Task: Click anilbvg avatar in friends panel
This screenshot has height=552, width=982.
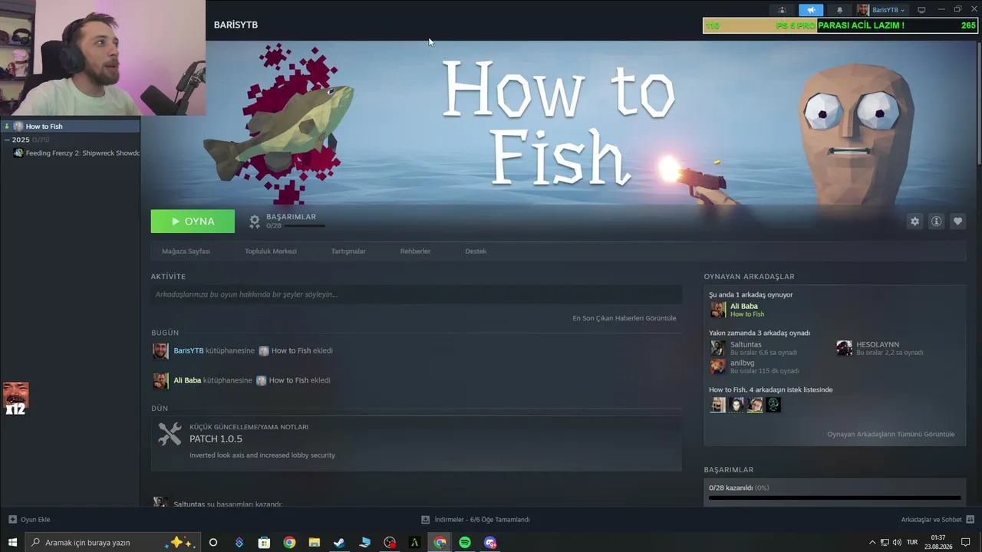Action: (x=718, y=366)
